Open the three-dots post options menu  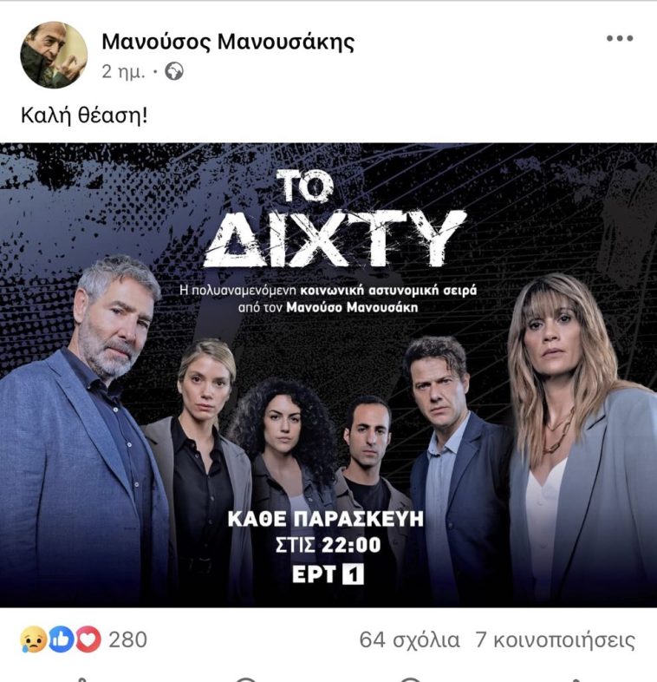(x=620, y=39)
